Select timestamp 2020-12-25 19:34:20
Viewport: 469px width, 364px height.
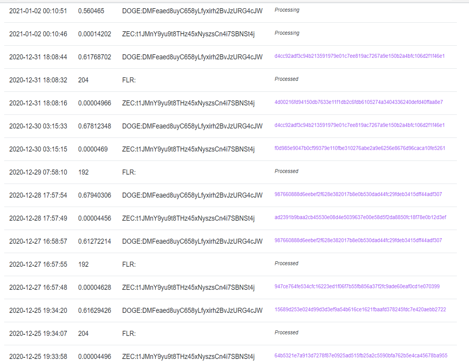click(38, 310)
